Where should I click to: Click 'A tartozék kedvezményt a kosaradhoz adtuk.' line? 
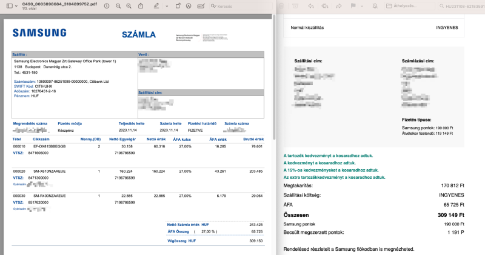(328, 156)
